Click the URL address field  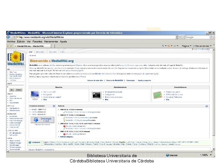(x=96, y=37)
